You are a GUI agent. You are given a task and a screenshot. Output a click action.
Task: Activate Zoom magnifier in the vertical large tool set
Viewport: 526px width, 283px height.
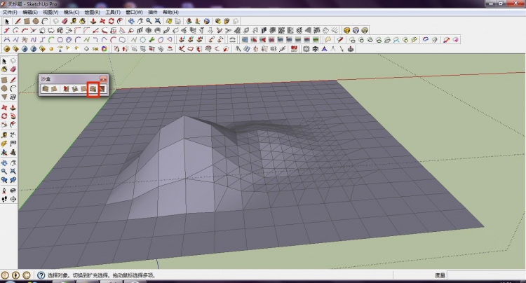pyautogui.click(x=4, y=171)
